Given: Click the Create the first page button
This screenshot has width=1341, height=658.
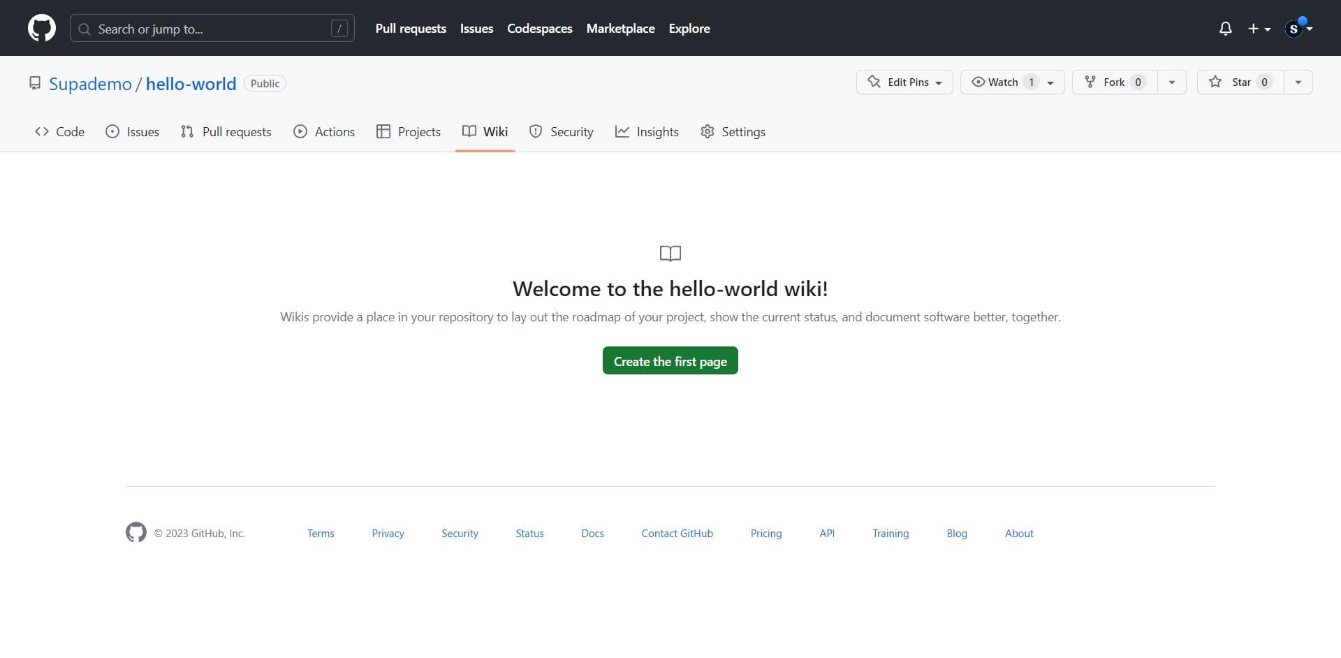Looking at the screenshot, I should 670,360.
